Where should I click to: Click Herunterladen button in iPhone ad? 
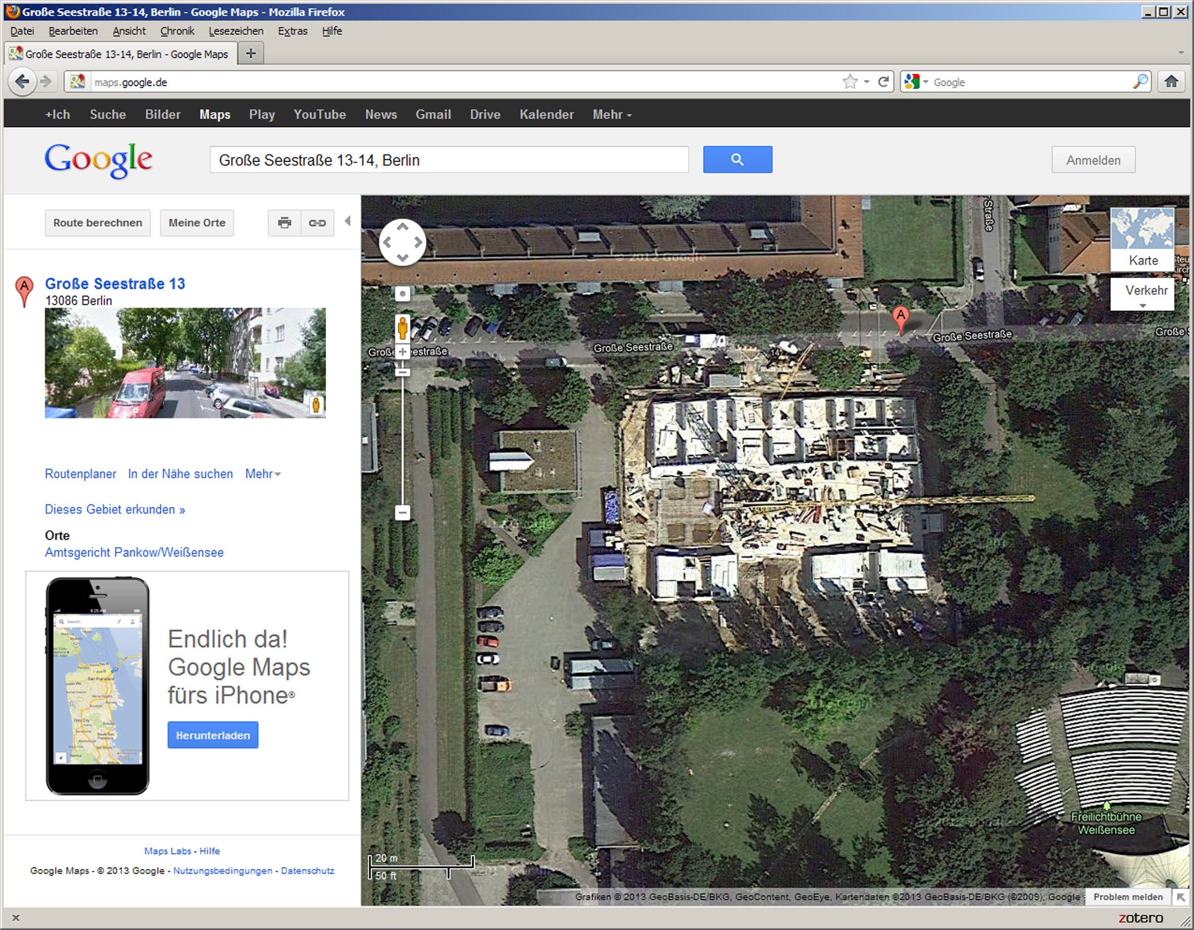pyautogui.click(x=213, y=736)
